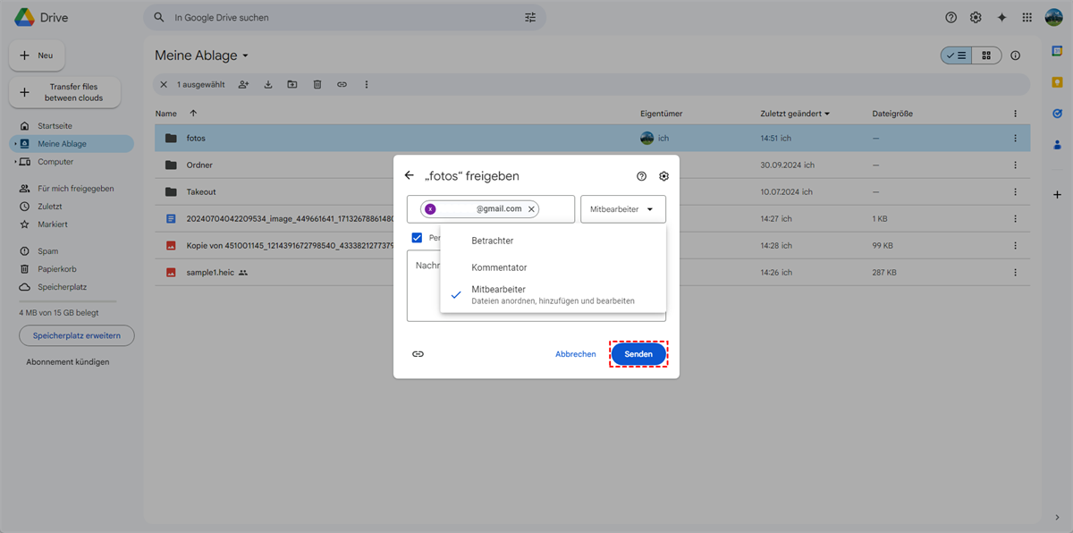The height and width of the screenshot is (533, 1073).
Task: Open share dialog settings gear
Action: pyautogui.click(x=663, y=176)
